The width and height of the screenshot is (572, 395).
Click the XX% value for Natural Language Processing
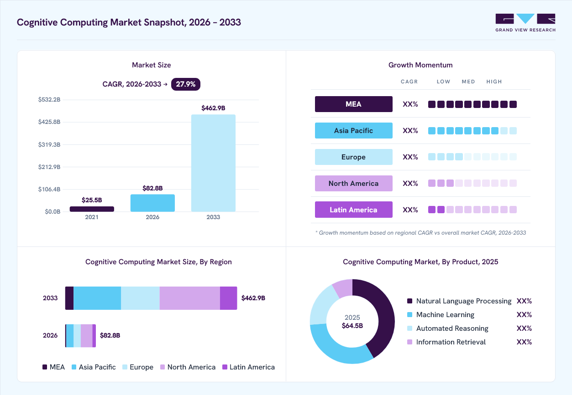click(x=524, y=301)
